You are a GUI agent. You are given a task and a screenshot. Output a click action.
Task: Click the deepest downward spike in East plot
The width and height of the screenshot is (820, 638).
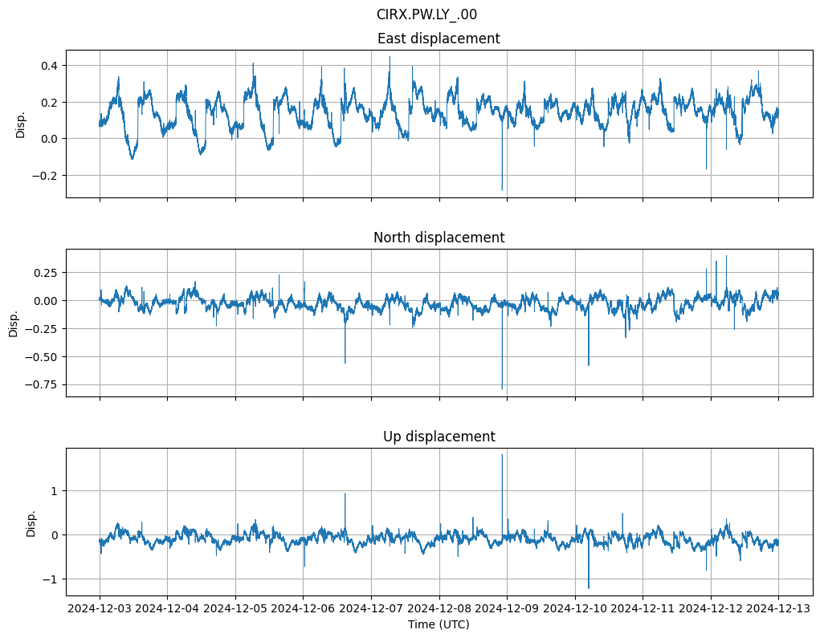[502, 189]
